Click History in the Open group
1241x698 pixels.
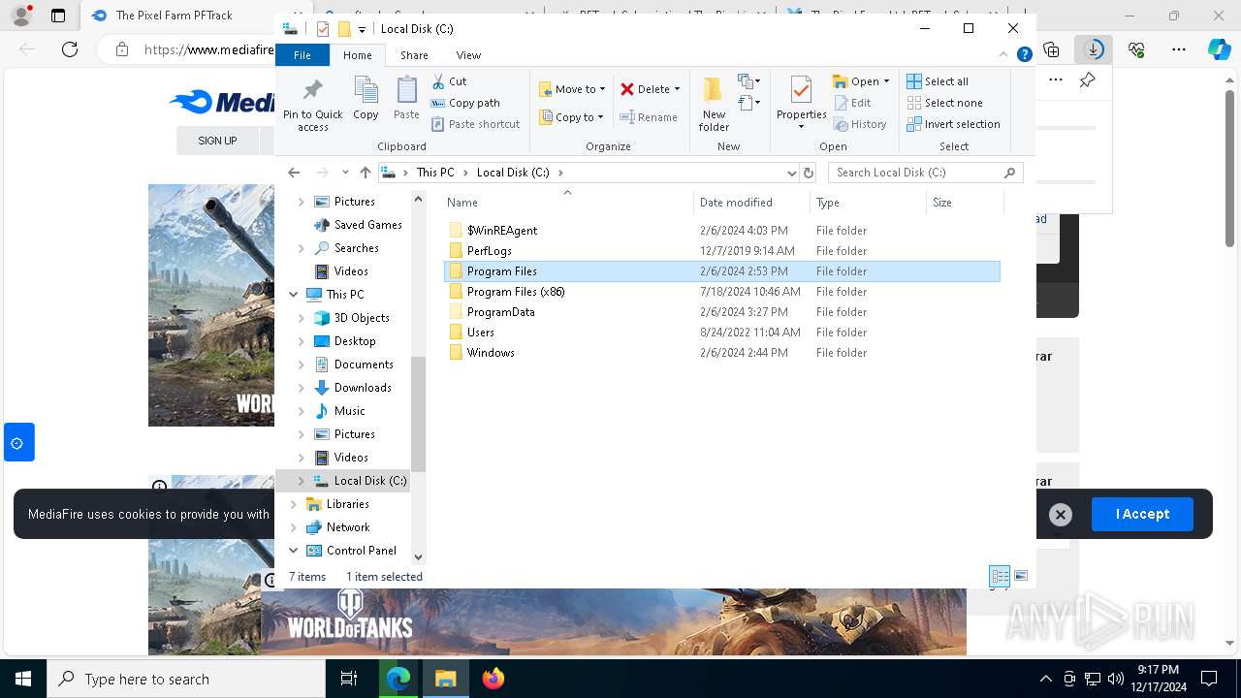(x=860, y=124)
